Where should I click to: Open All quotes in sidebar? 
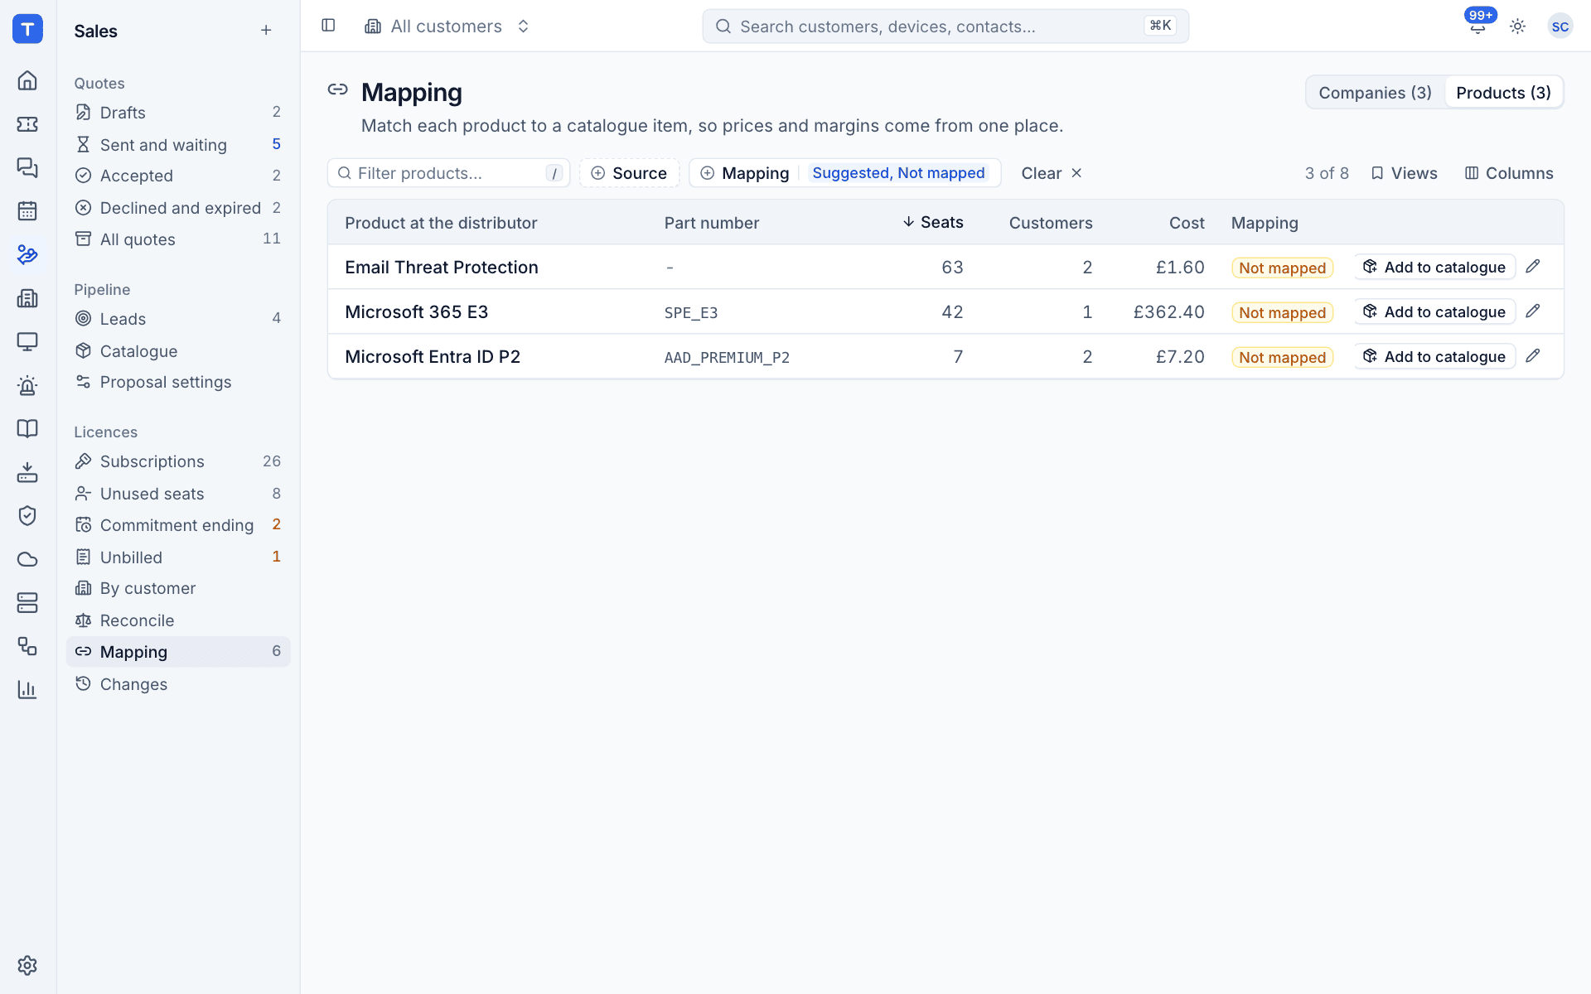pyautogui.click(x=178, y=239)
